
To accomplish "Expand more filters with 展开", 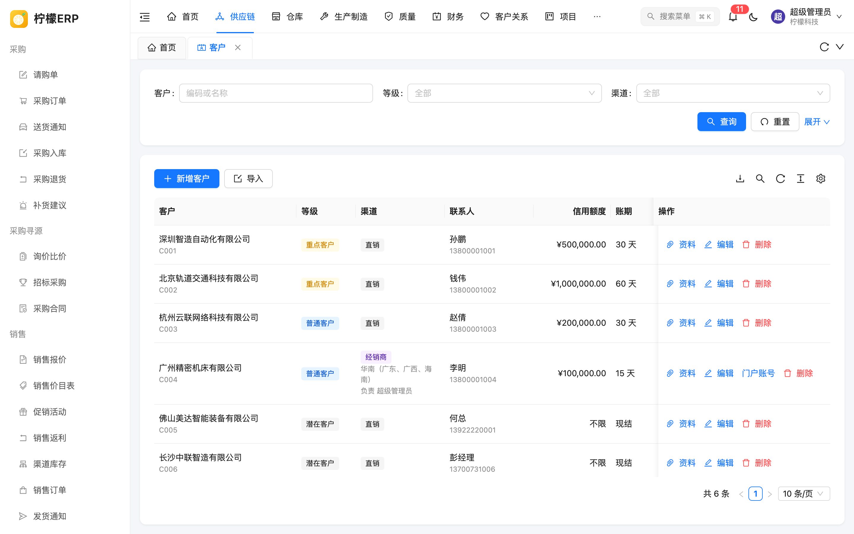I will coord(817,122).
